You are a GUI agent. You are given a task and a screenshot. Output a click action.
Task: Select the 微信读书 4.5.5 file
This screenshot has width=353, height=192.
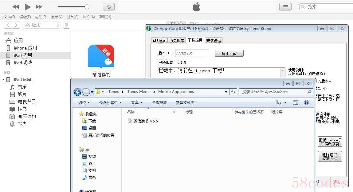[143, 121]
